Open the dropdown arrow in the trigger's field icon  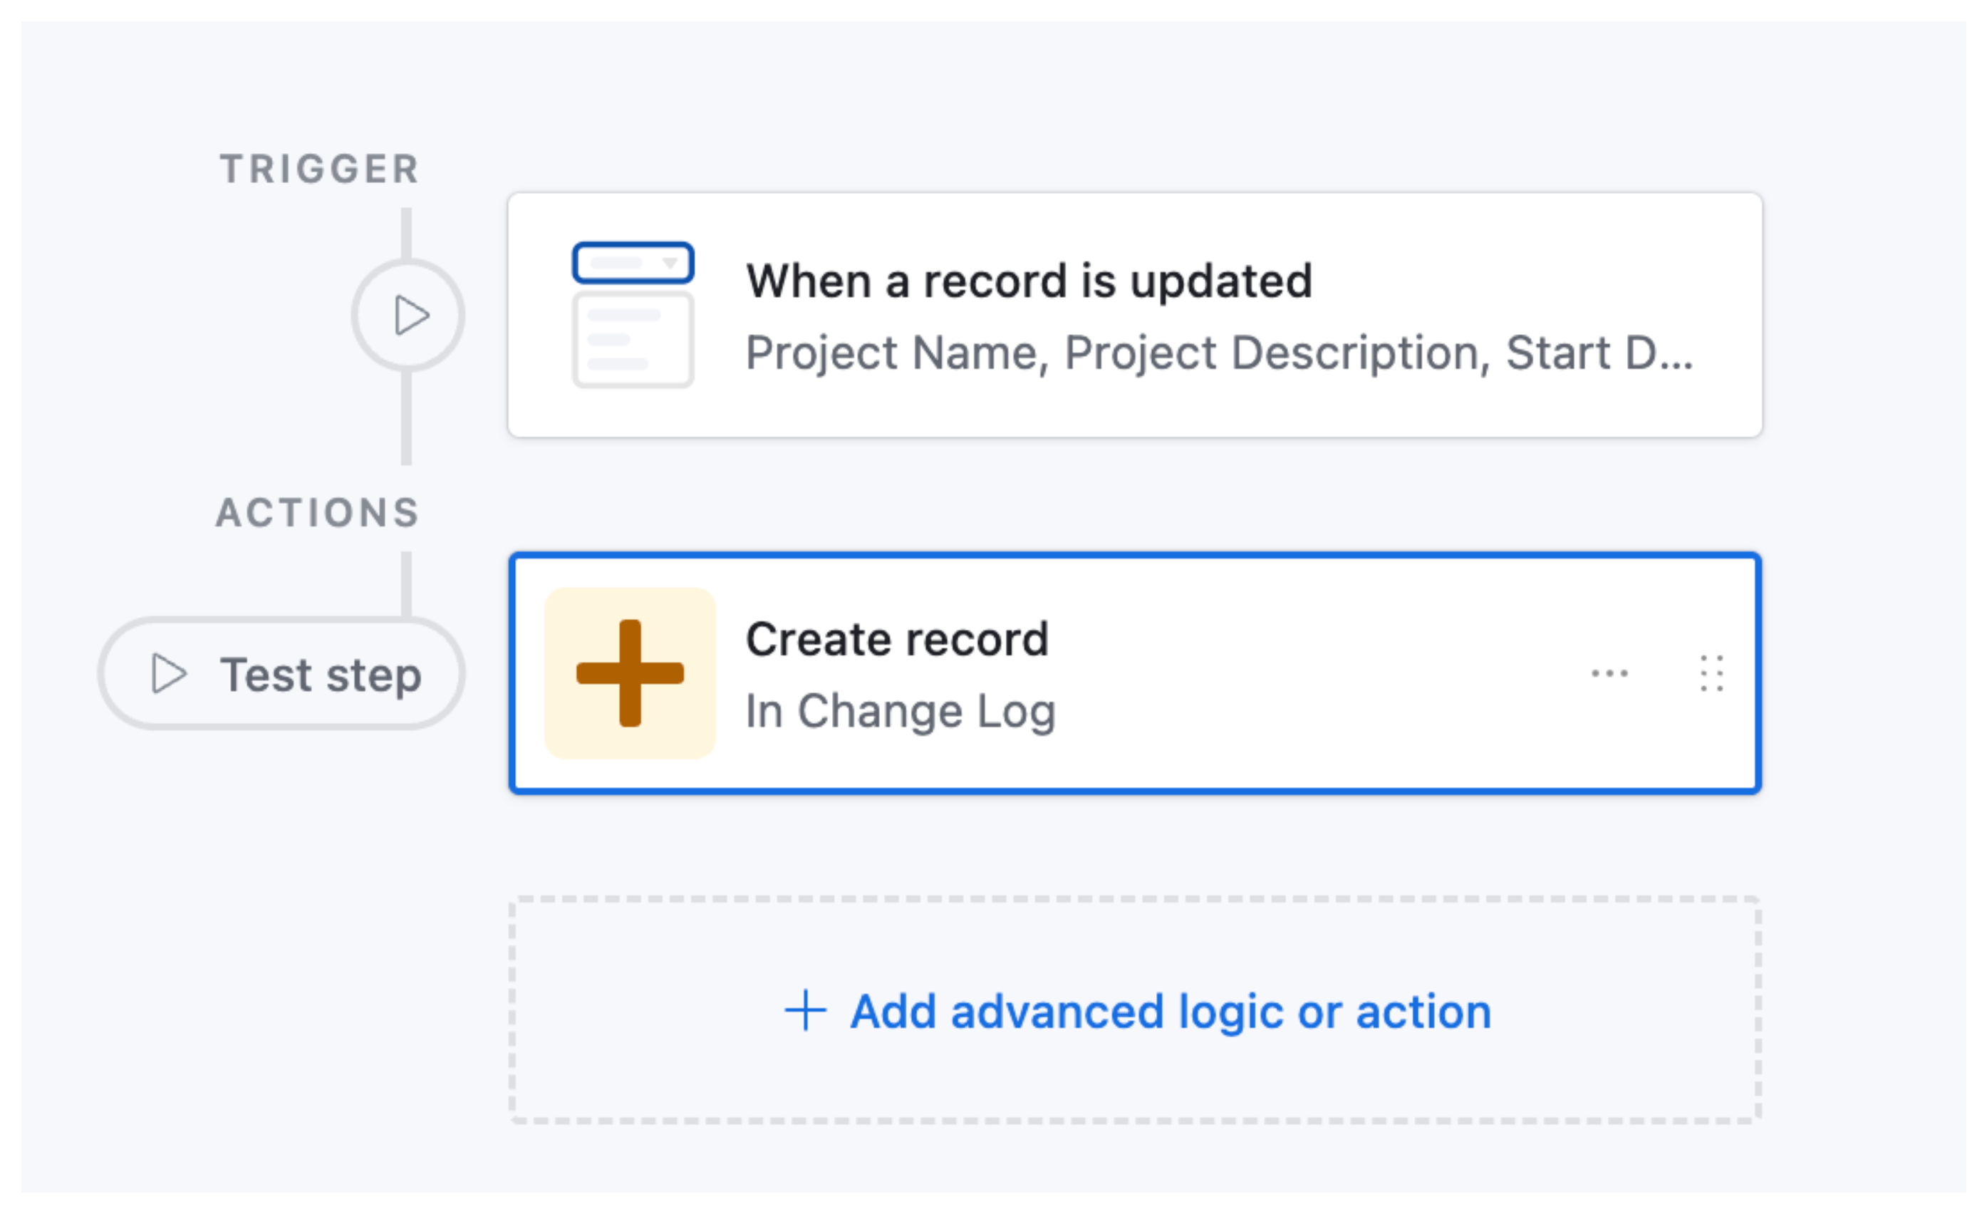(669, 261)
